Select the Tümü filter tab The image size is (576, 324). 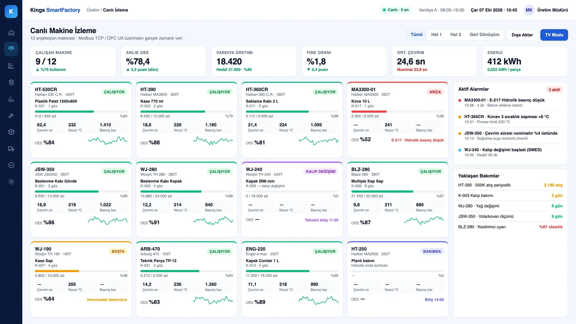click(x=417, y=35)
